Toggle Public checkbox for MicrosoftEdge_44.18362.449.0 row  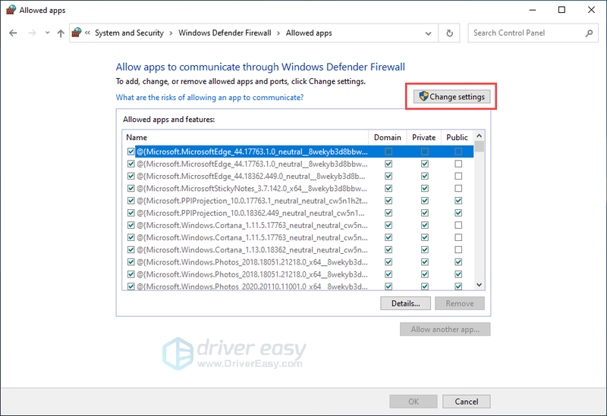458,177
